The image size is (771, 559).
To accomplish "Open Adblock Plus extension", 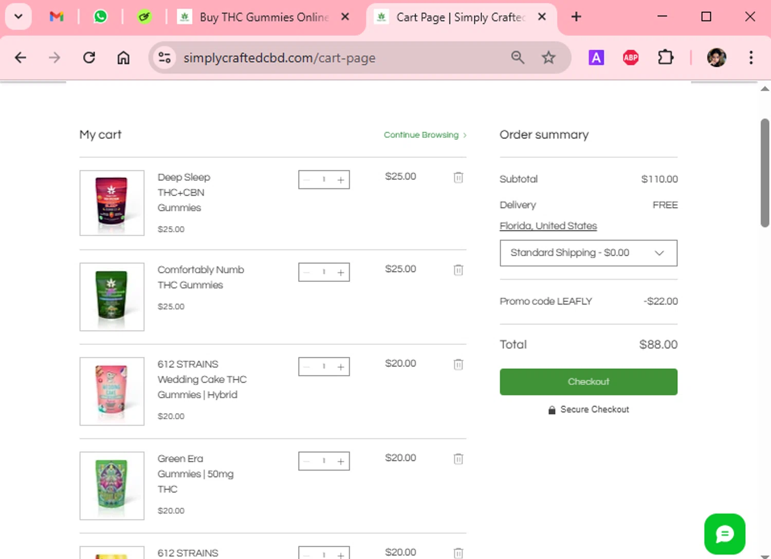I will click(x=631, y=57).
